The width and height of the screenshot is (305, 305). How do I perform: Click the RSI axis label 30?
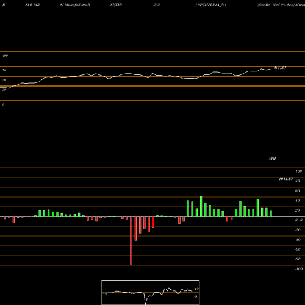click(4, 90)
